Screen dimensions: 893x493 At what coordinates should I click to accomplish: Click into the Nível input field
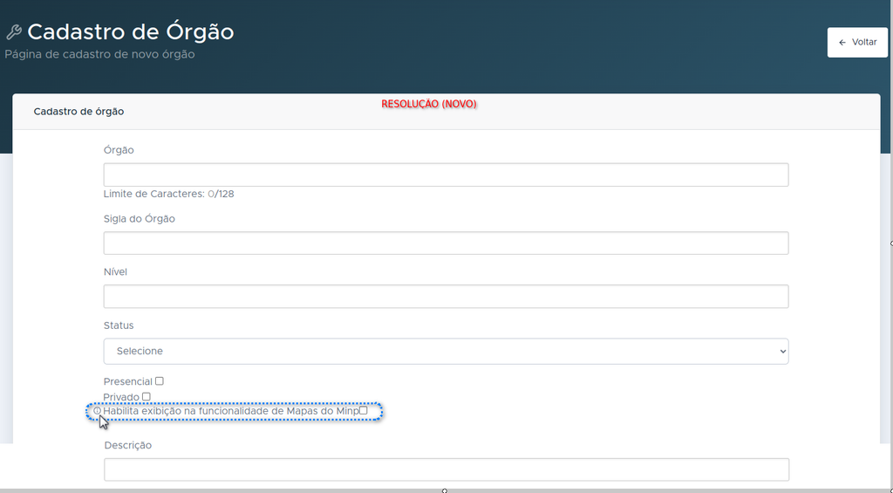point(446,297)
